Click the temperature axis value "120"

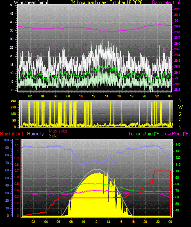coord(178,157)
